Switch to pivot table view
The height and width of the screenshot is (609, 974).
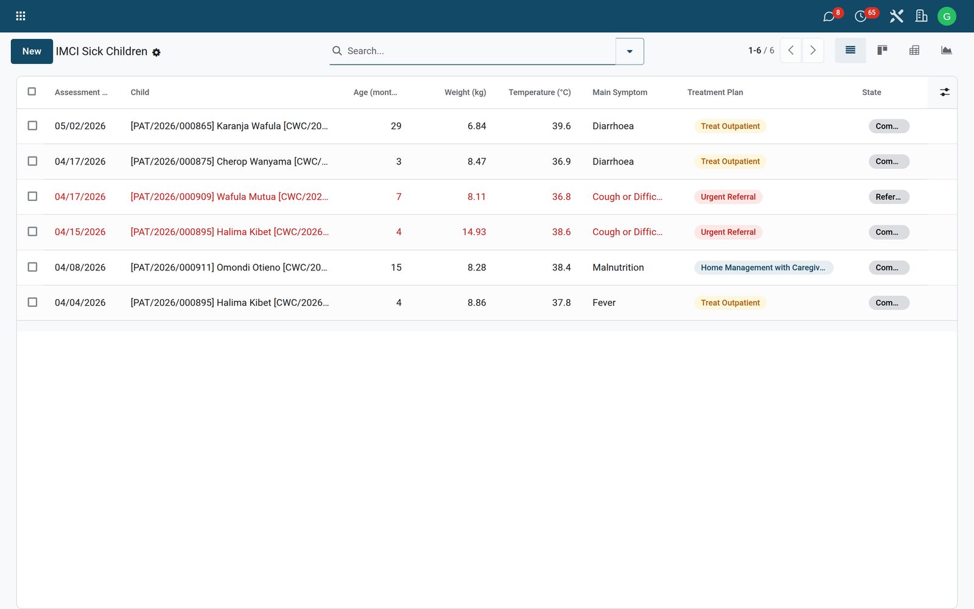(914, 51)
